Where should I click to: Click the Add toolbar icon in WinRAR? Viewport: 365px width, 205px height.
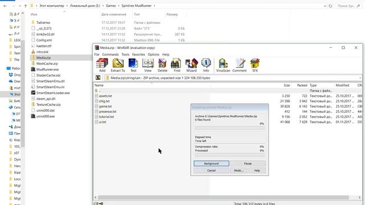click(x=102, y=65)
